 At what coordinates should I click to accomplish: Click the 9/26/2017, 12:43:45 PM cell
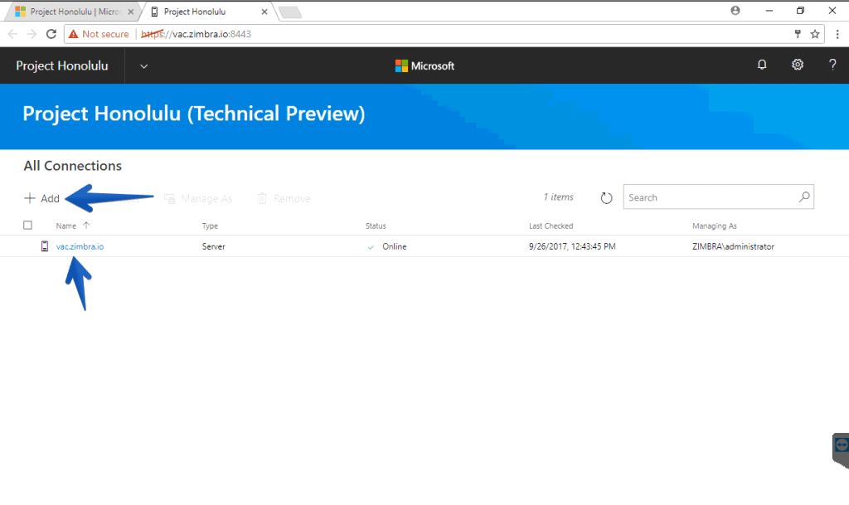click(572, 246)
